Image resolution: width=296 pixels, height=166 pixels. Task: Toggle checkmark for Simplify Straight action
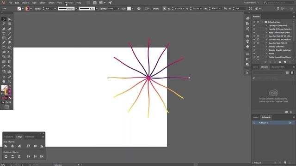pyautogui.click(x=254, y=50)
